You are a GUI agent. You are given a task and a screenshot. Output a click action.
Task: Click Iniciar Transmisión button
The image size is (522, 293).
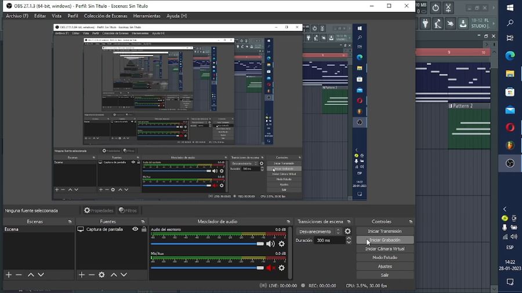[385, 231]
